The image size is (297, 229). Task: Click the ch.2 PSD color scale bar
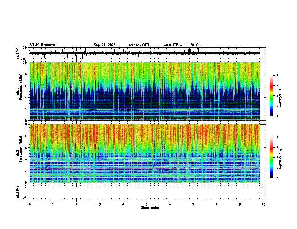click(271, 158)
